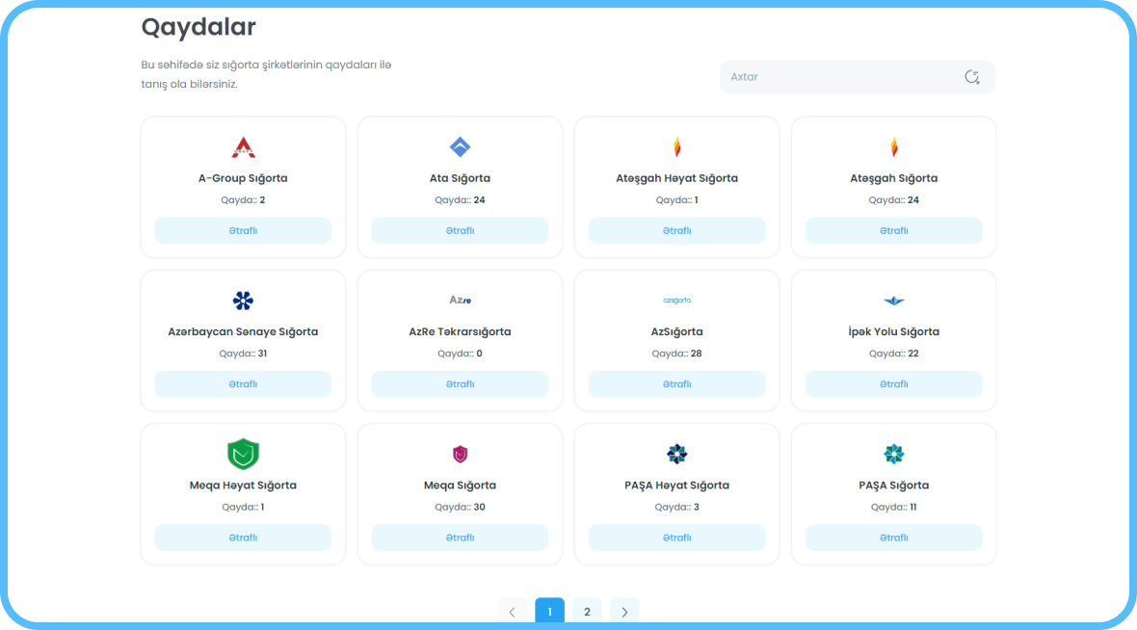This screenshot has width=1137, height=630.
Task: Click the search icon in Axtar field
Action: (971, 77)
